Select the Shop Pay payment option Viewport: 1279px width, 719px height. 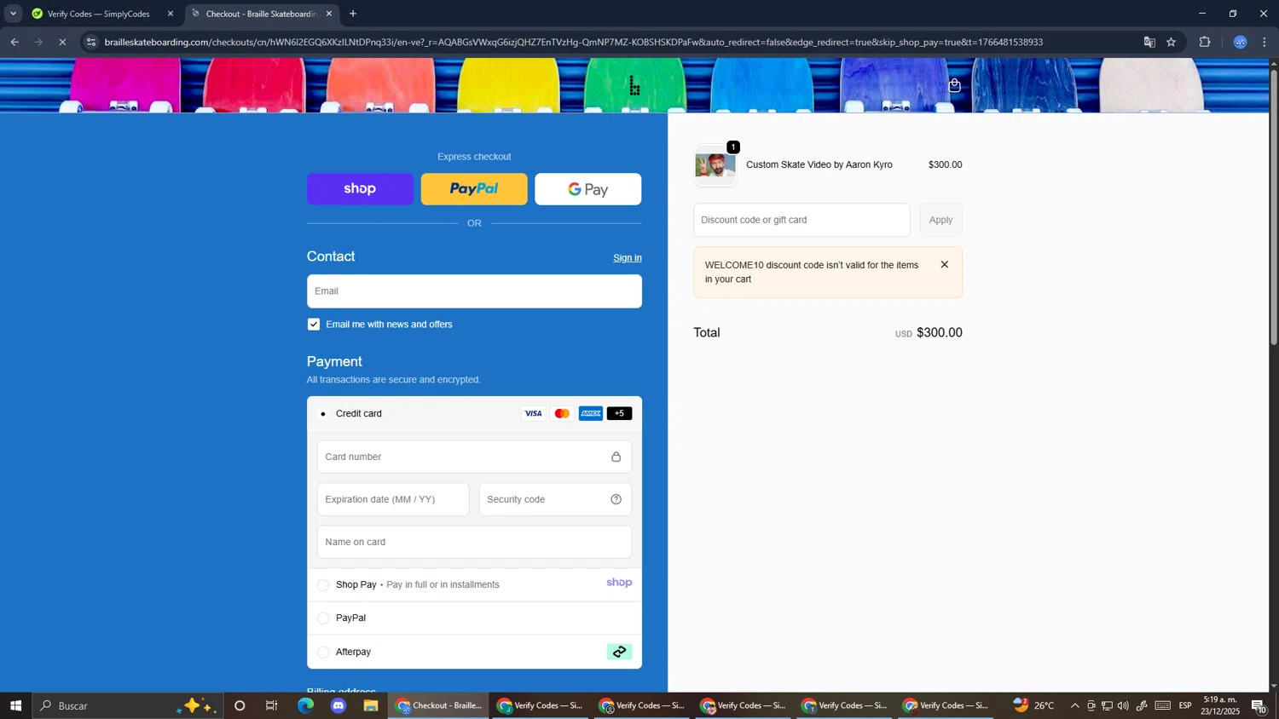pyautogui.click(x=323, y=584)
